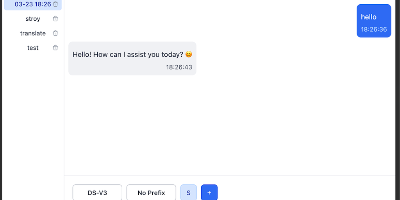Open the DS-V3 model selector

pos(97,193)
